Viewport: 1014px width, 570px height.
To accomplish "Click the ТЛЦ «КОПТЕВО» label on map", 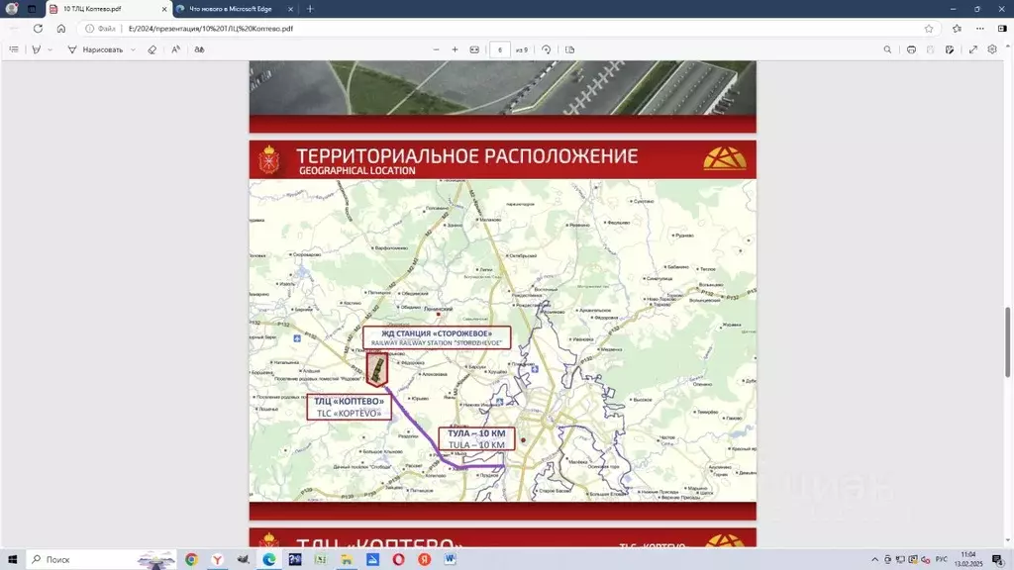I will click(x=350, y=407).
